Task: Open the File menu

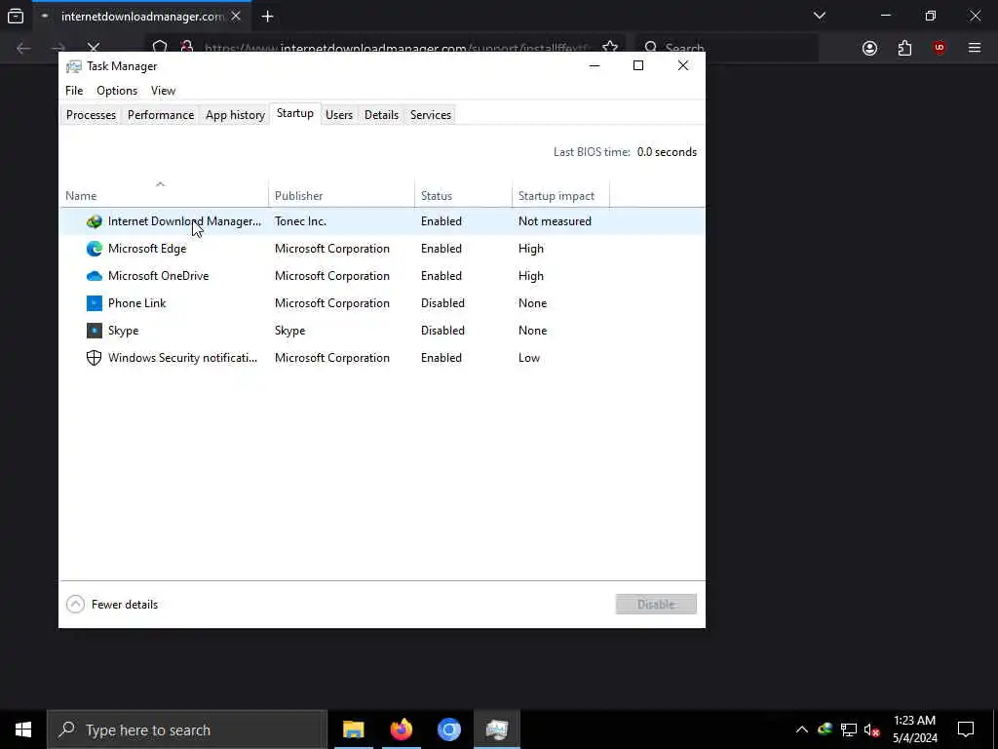Action: coord(74,91)
